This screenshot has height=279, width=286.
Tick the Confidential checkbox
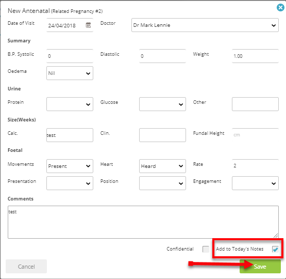click(206, 249)
